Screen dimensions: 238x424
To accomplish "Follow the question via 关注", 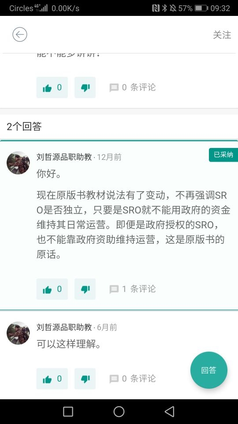I will 222,35.
